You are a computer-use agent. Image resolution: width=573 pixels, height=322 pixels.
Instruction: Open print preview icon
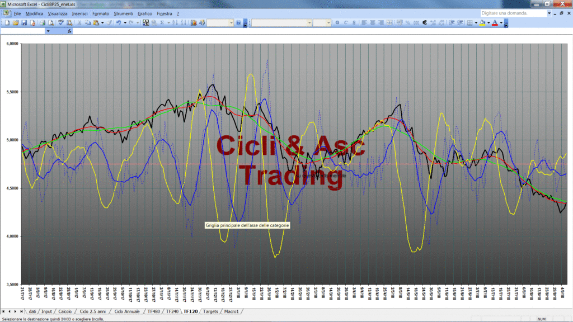[x=51, y=22]
